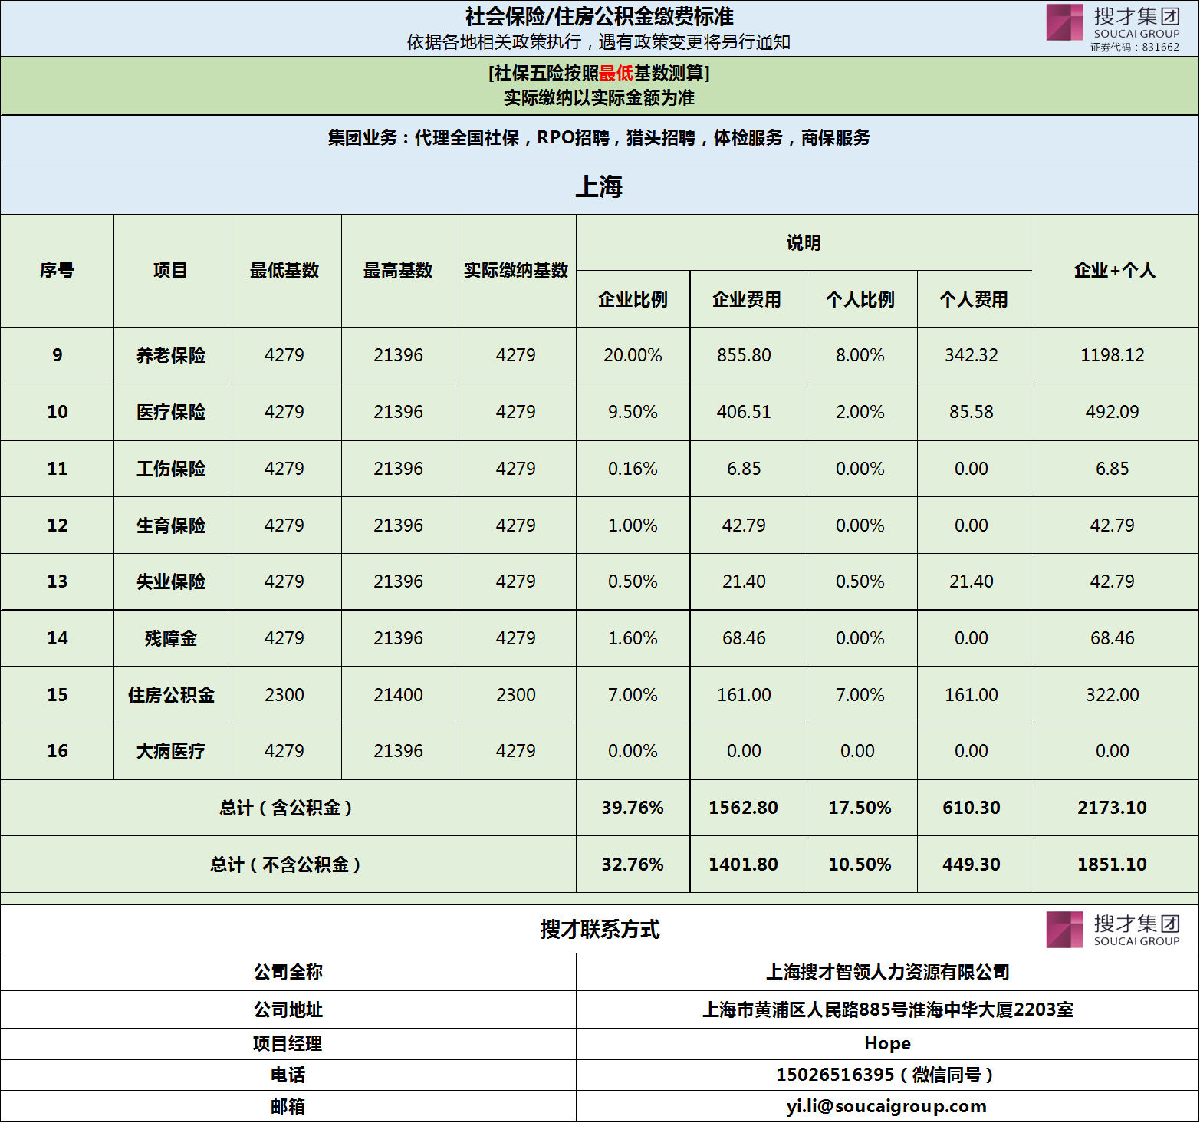Select the company address cell for 淮海中华大厦
1200x1123 pixels.
pyautogui.click(x=886, y=1009)
